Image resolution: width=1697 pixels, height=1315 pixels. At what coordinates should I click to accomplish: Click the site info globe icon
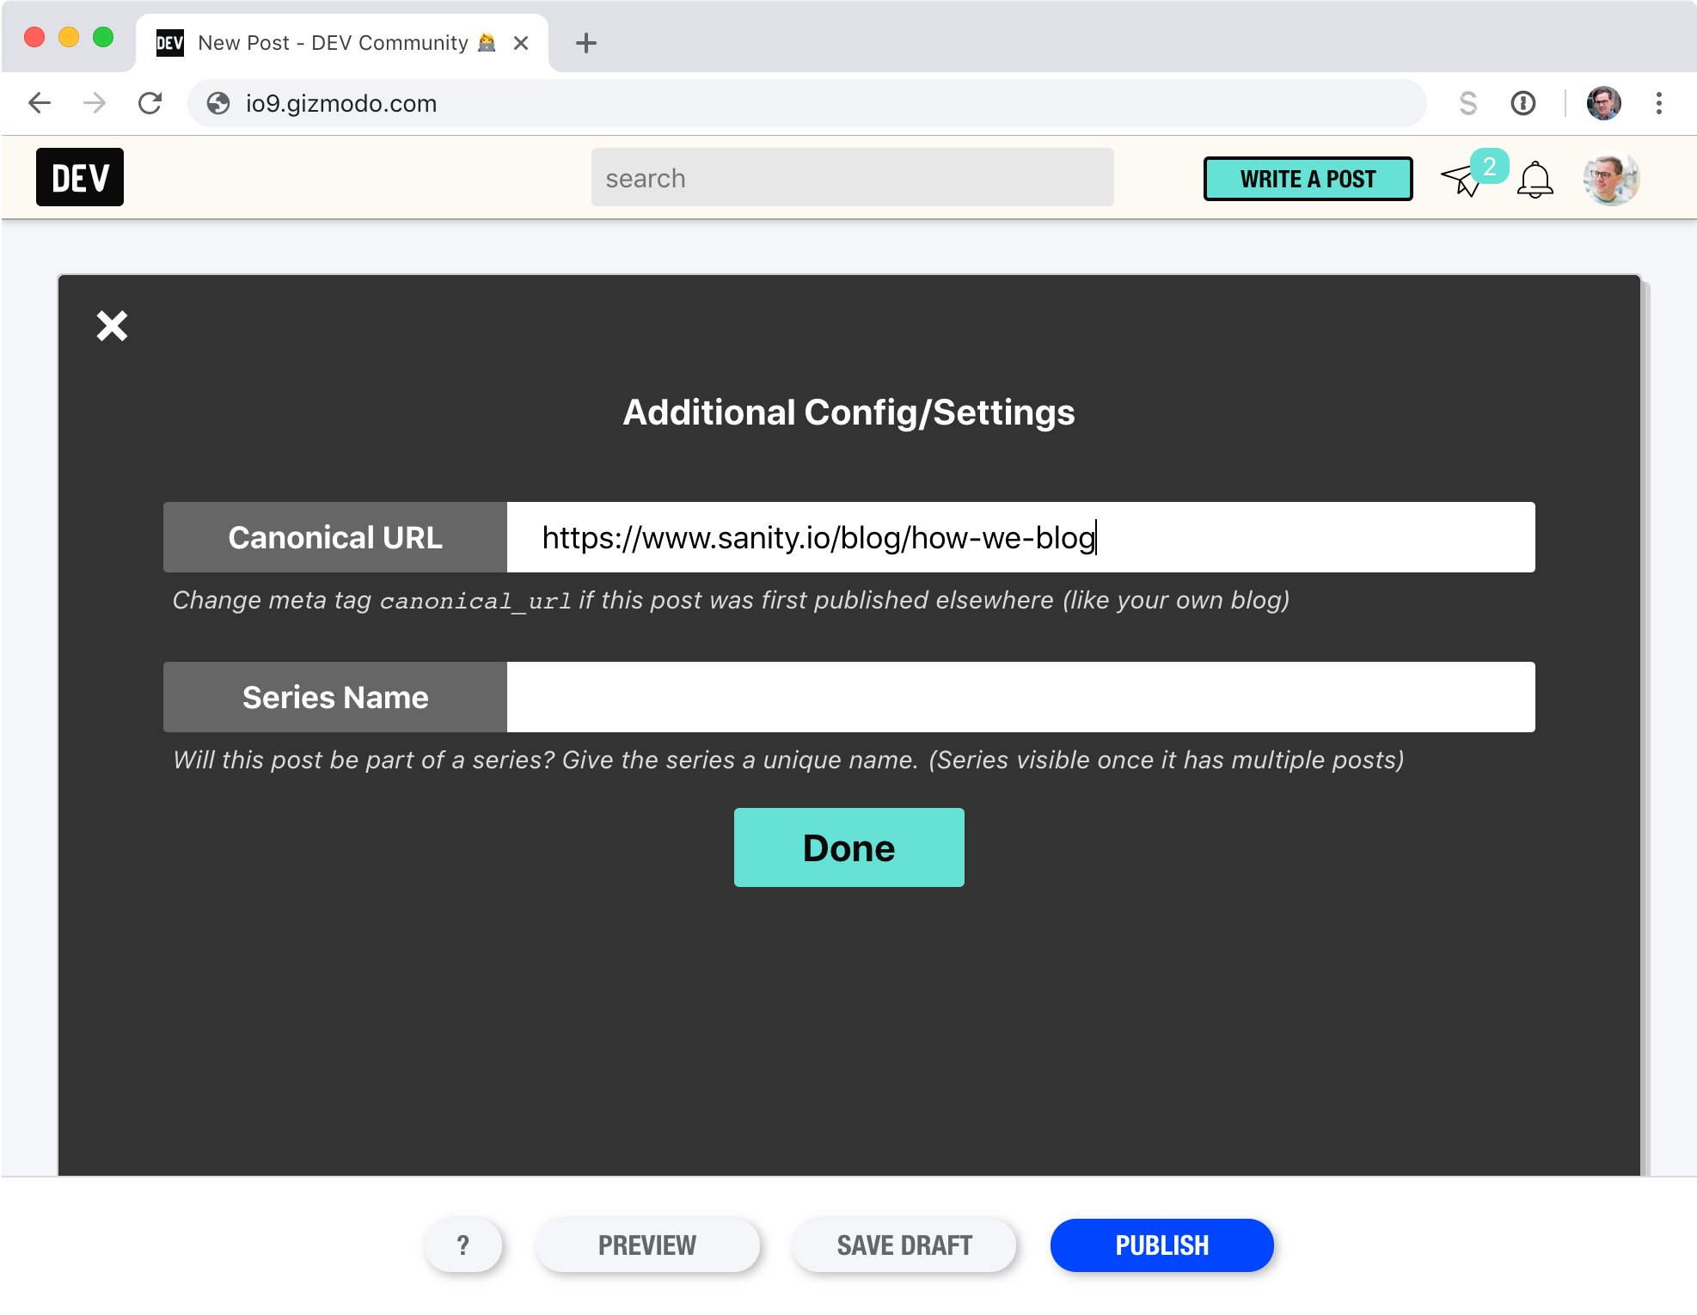[x=218, y=103]
